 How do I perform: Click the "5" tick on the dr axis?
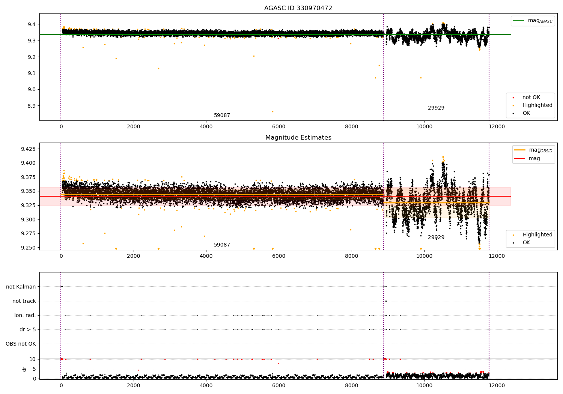pyautogui.click(x=34, y=369)
